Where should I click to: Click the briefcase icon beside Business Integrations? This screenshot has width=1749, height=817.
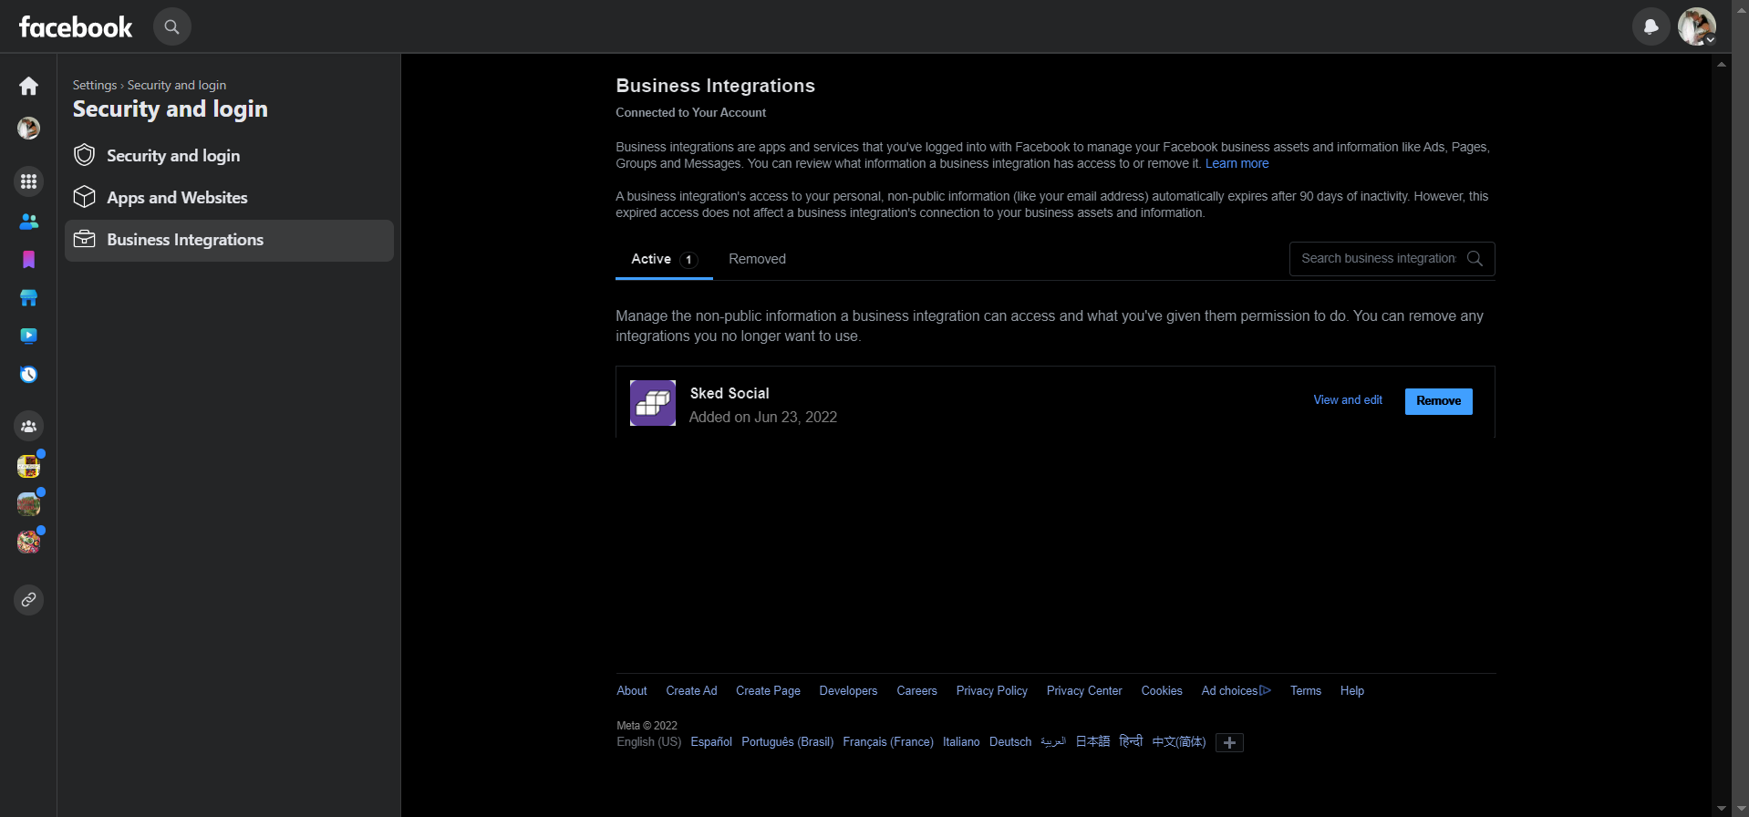tap(85, 239)
